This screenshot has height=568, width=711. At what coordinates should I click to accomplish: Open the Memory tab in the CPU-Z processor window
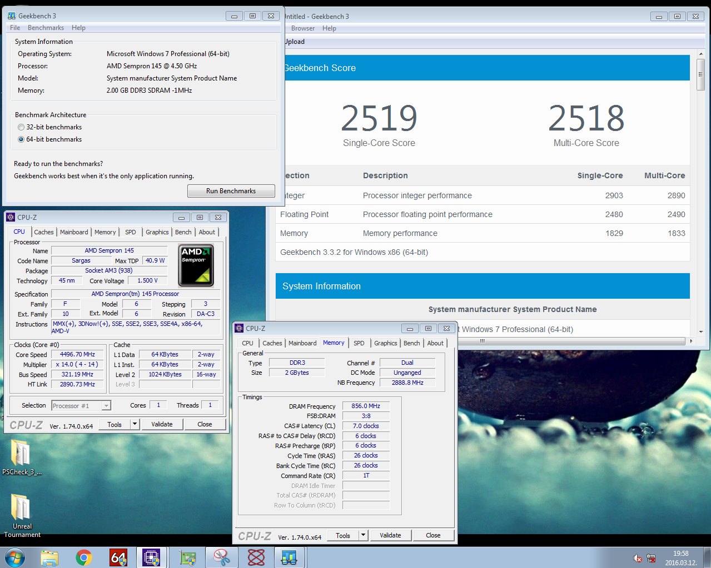click(105, 232)
